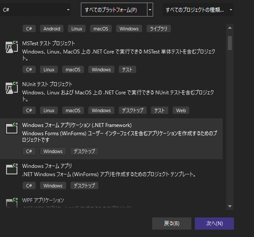
Task: Click the Android tag in top row
Action: pos(52,29)
